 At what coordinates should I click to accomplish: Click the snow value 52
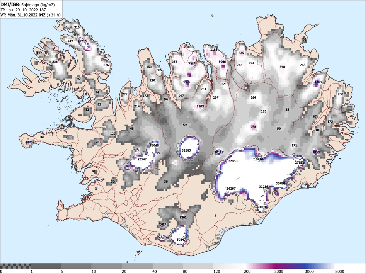point(87,110)
